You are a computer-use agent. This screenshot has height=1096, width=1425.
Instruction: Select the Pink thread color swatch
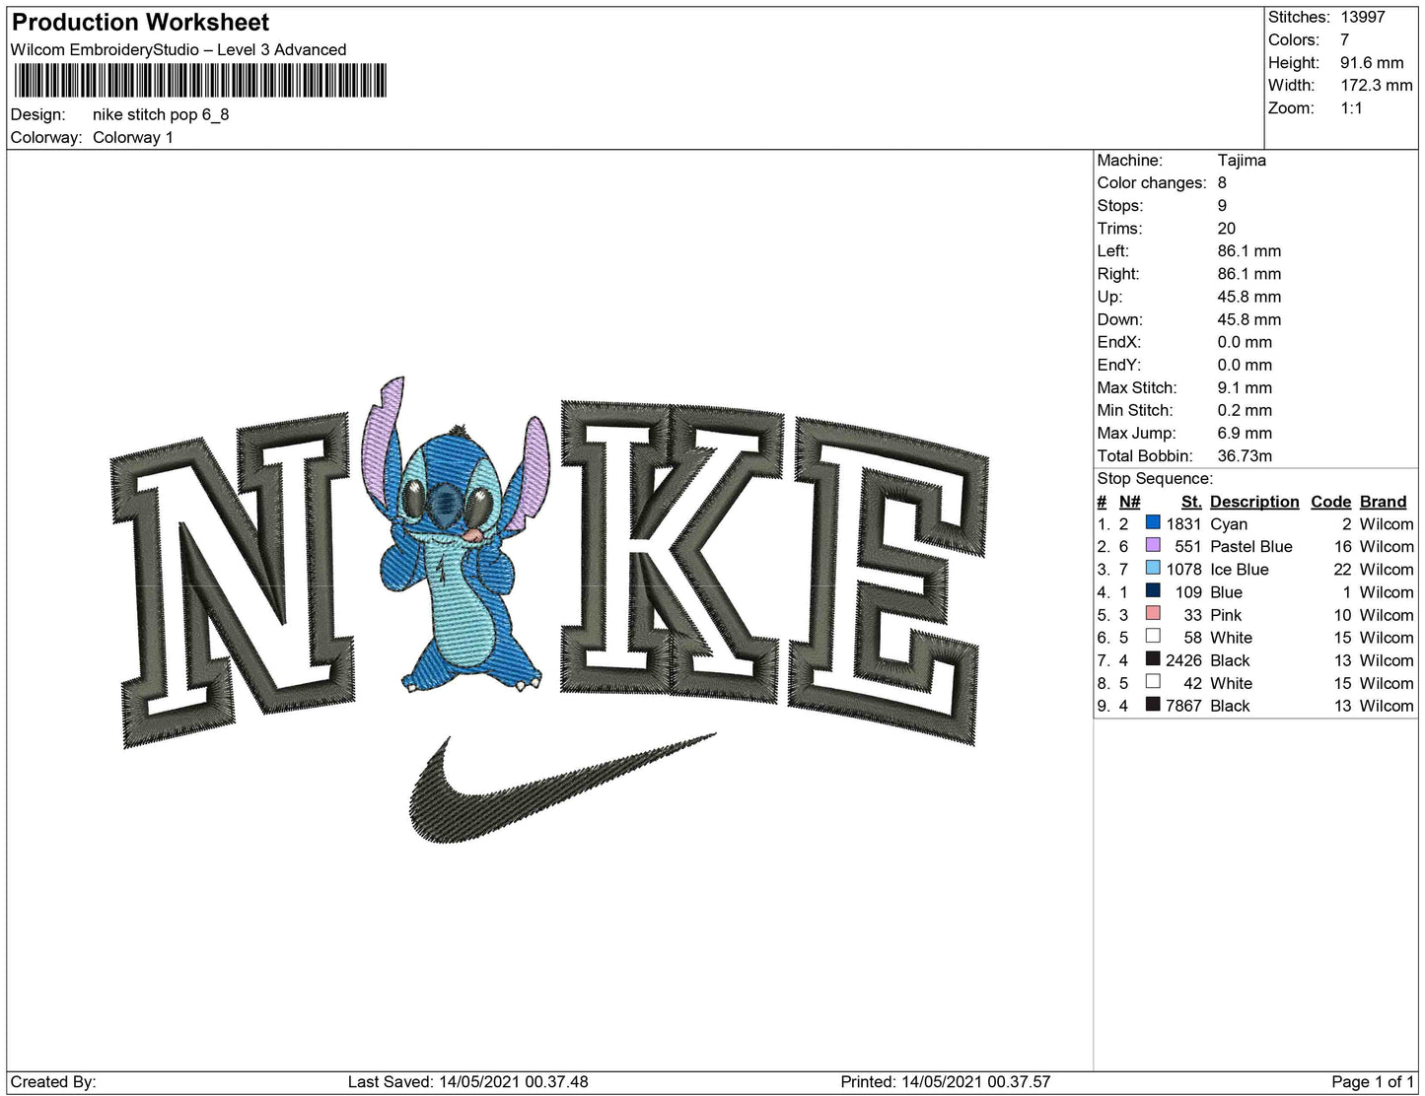click(1152, 613)
